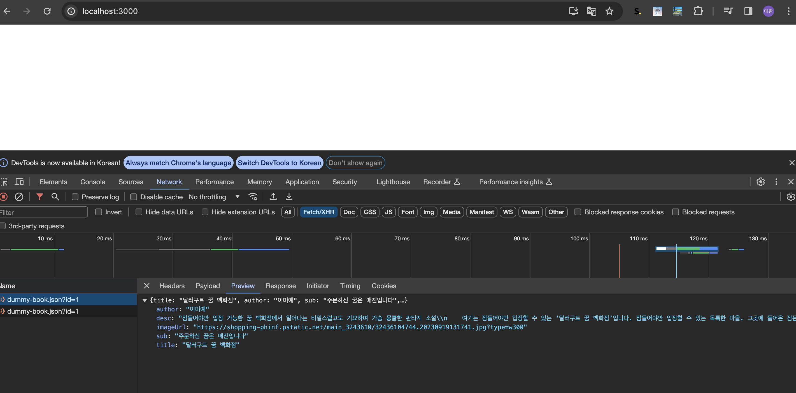796x393 pixels.
Task: Click Switch DevTools to Korean button
Action: (279, 163)
